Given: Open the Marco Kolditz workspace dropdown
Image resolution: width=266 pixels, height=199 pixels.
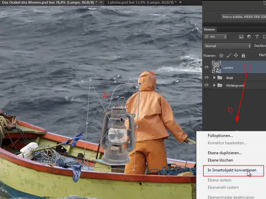Looking at the screenshot, I should coord(243,17).
